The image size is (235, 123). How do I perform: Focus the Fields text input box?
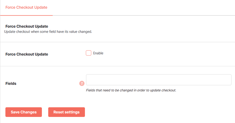159,80
